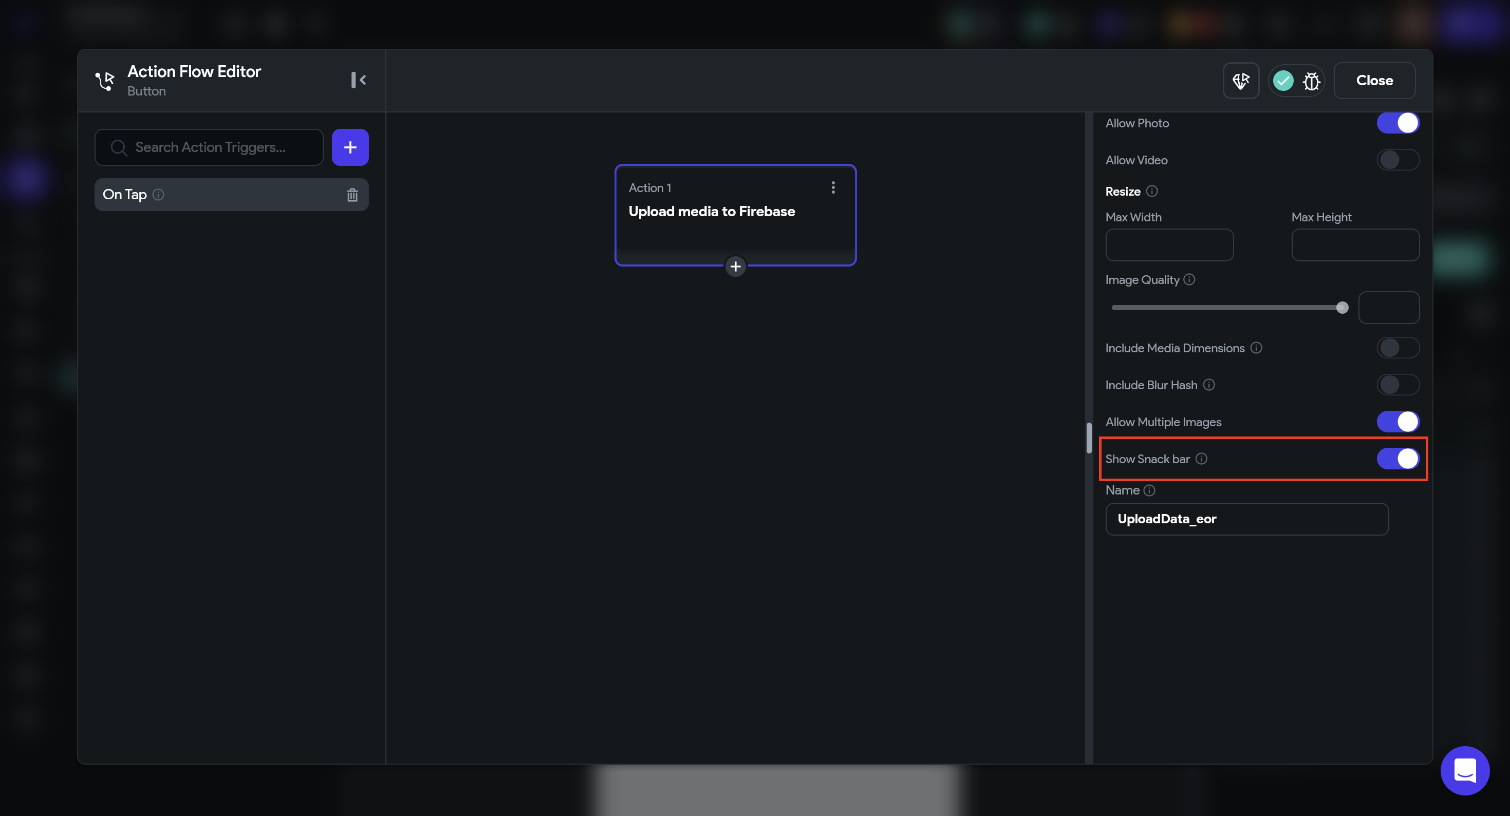The width and height of the screenshot is (1510, 816).
Task: Open Action 1 three-dot options menu
Action: tap(833, 187)
